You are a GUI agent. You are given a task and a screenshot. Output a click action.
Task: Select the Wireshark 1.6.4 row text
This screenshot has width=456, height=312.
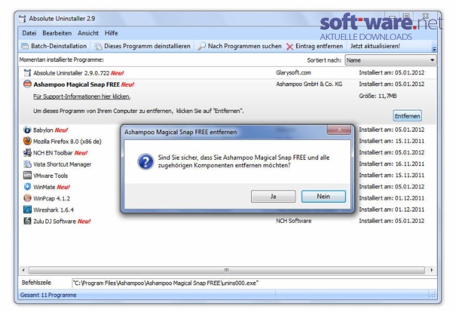coord(54,210)
